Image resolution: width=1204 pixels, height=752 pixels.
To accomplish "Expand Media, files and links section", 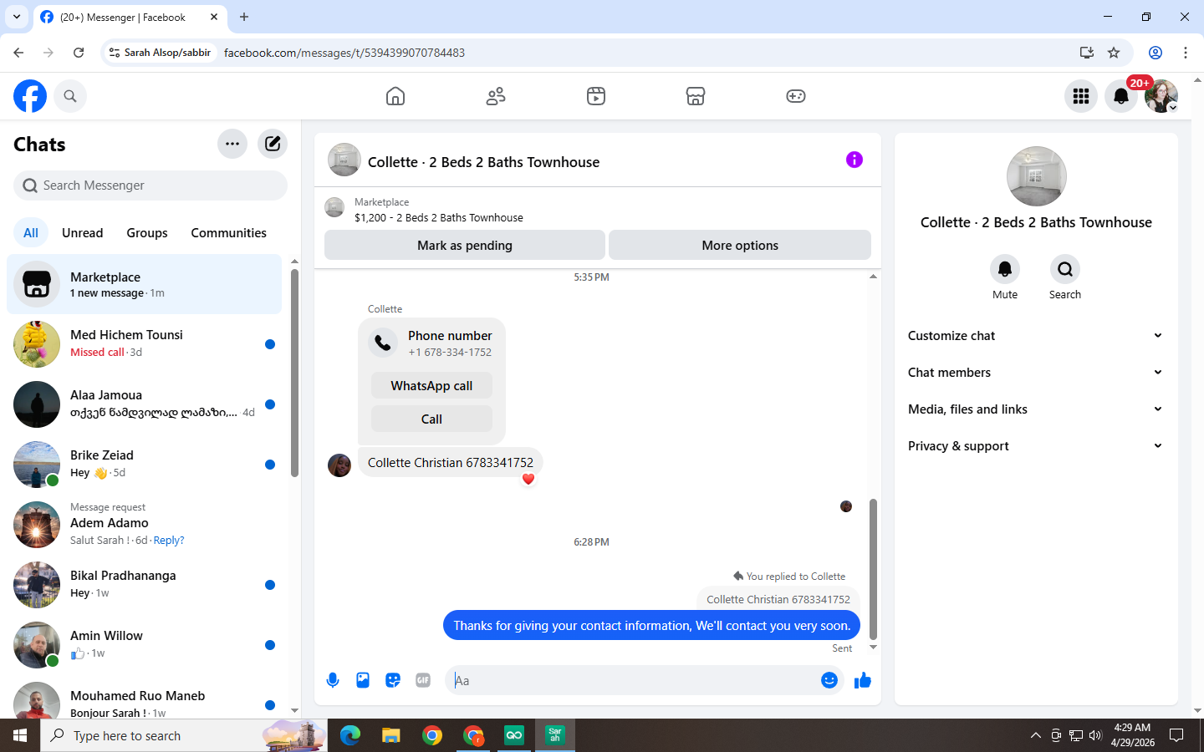I will [x=1036, y=409].
